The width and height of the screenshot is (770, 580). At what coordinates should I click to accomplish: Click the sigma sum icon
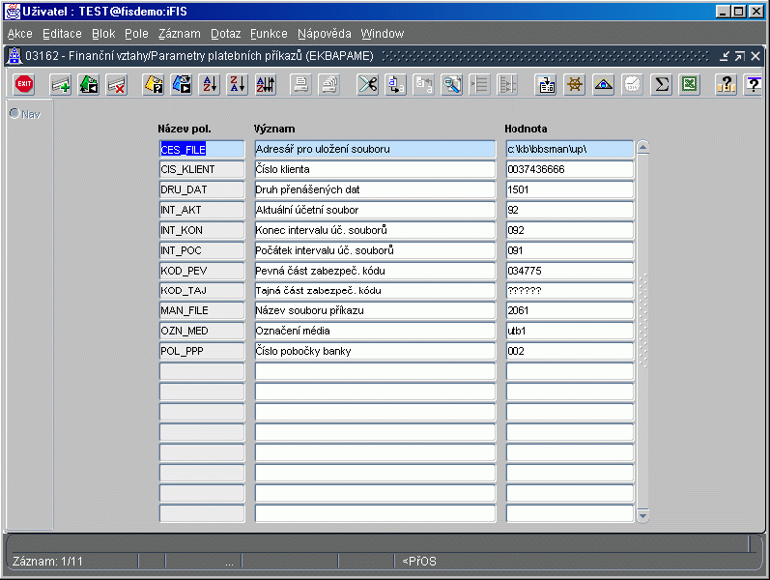662,84
